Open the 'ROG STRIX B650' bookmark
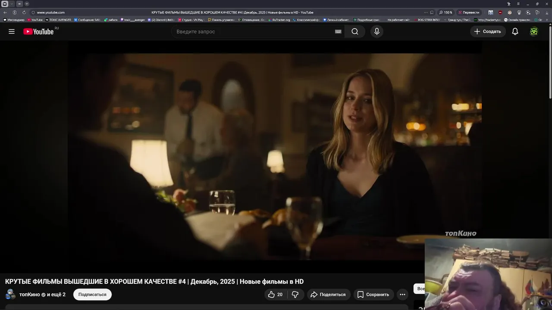This screenshot has height=310, width=552. pyautogui.click(x=427, y=20)
